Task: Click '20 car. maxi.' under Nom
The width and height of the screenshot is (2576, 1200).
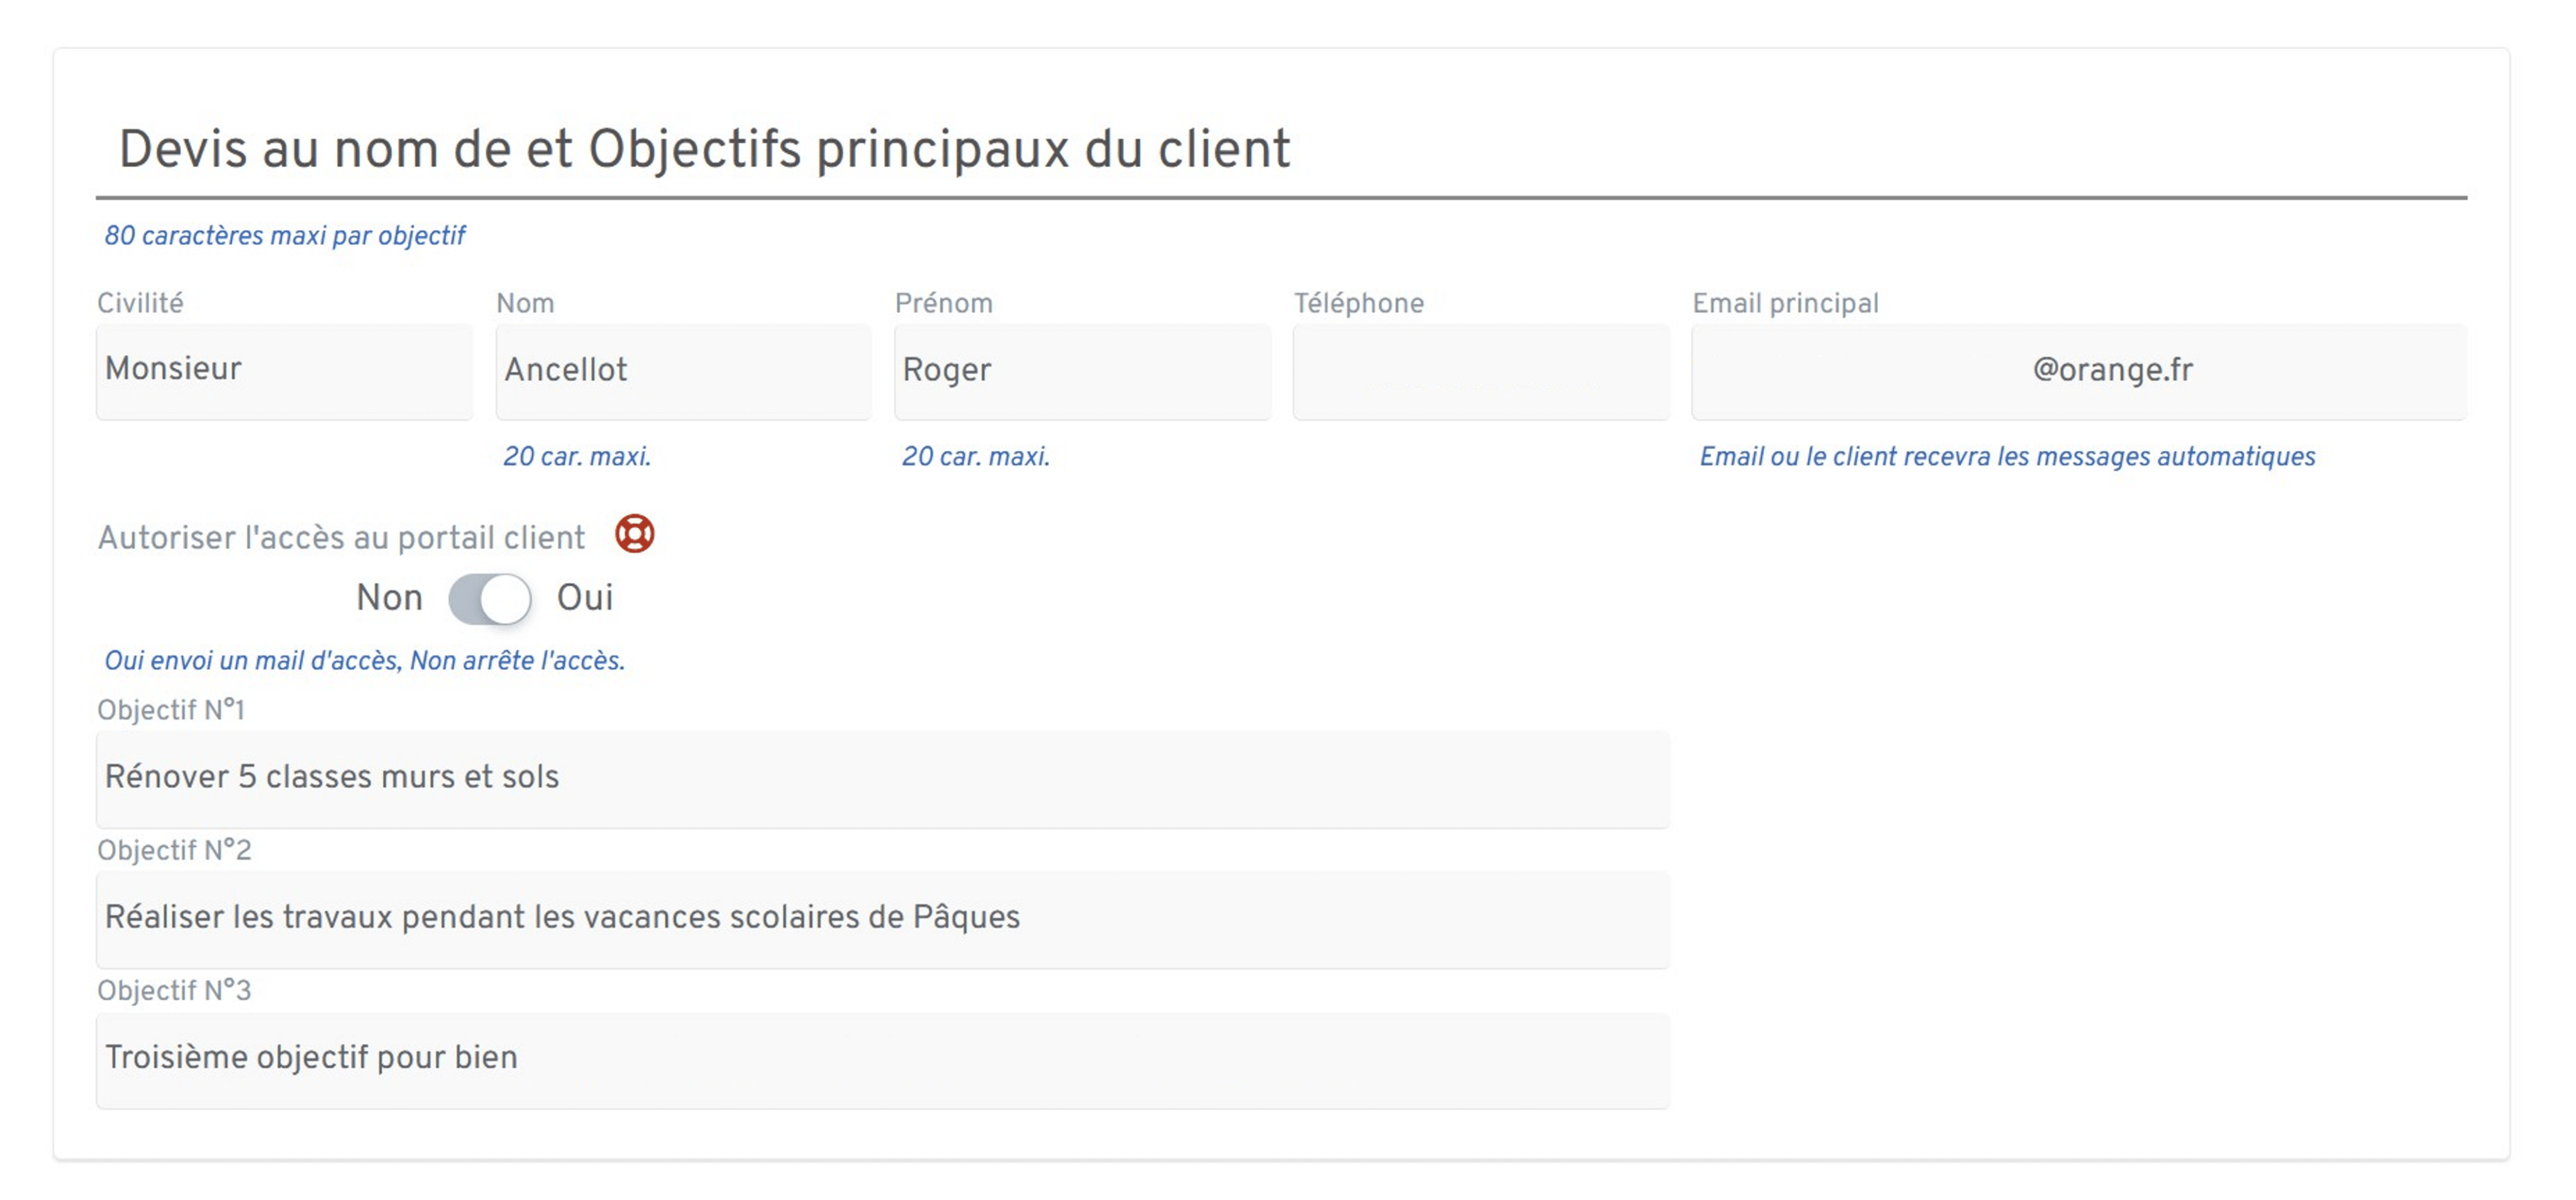Action: coord(577,457)
